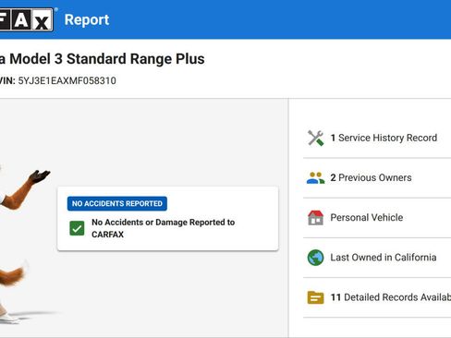Click the globe icon beside Last Owned
Viewport: 451px width, 338px height.
click(x=315, y=258)
